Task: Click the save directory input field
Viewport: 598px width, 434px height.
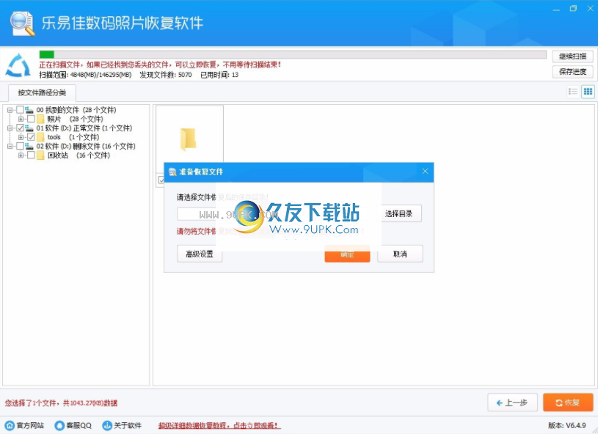Action: 274,214
